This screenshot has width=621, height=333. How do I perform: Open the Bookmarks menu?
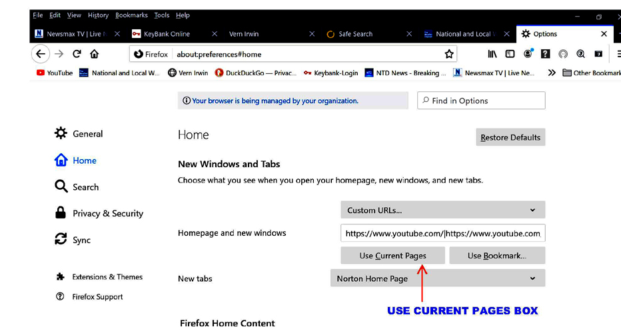point(131,15)
